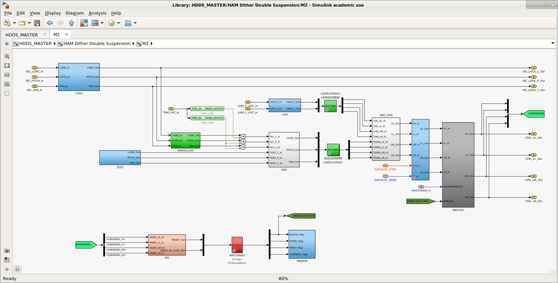
Task: Select the gray MASTER block
Action: coord(458,165)
